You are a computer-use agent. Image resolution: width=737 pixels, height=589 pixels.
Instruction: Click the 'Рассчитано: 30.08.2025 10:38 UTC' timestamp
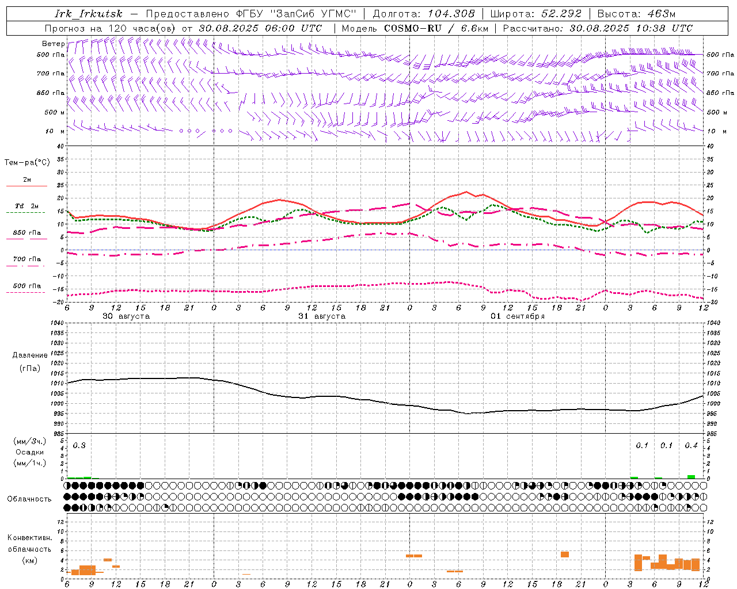[x=598, y=28]
